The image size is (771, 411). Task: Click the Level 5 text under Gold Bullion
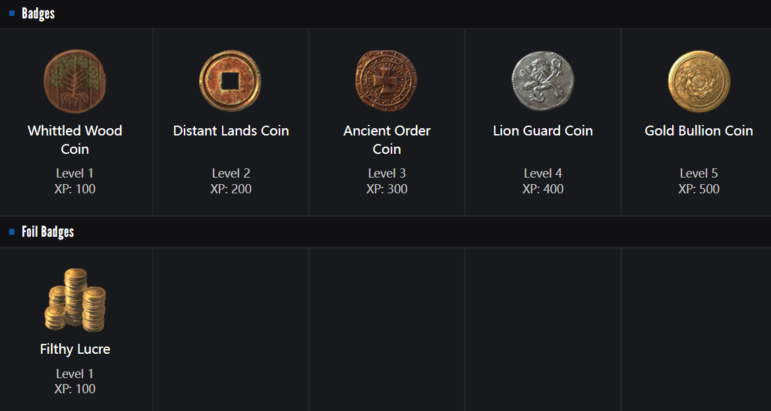[699, 173]
